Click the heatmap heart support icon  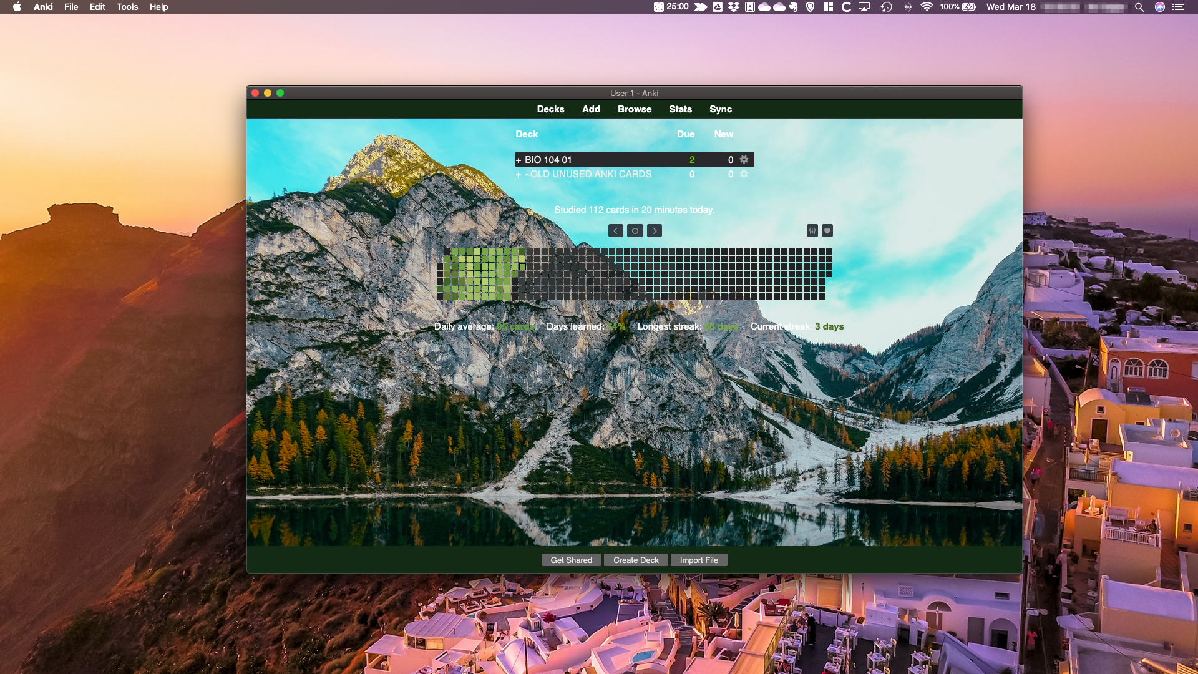click(827, 231)
